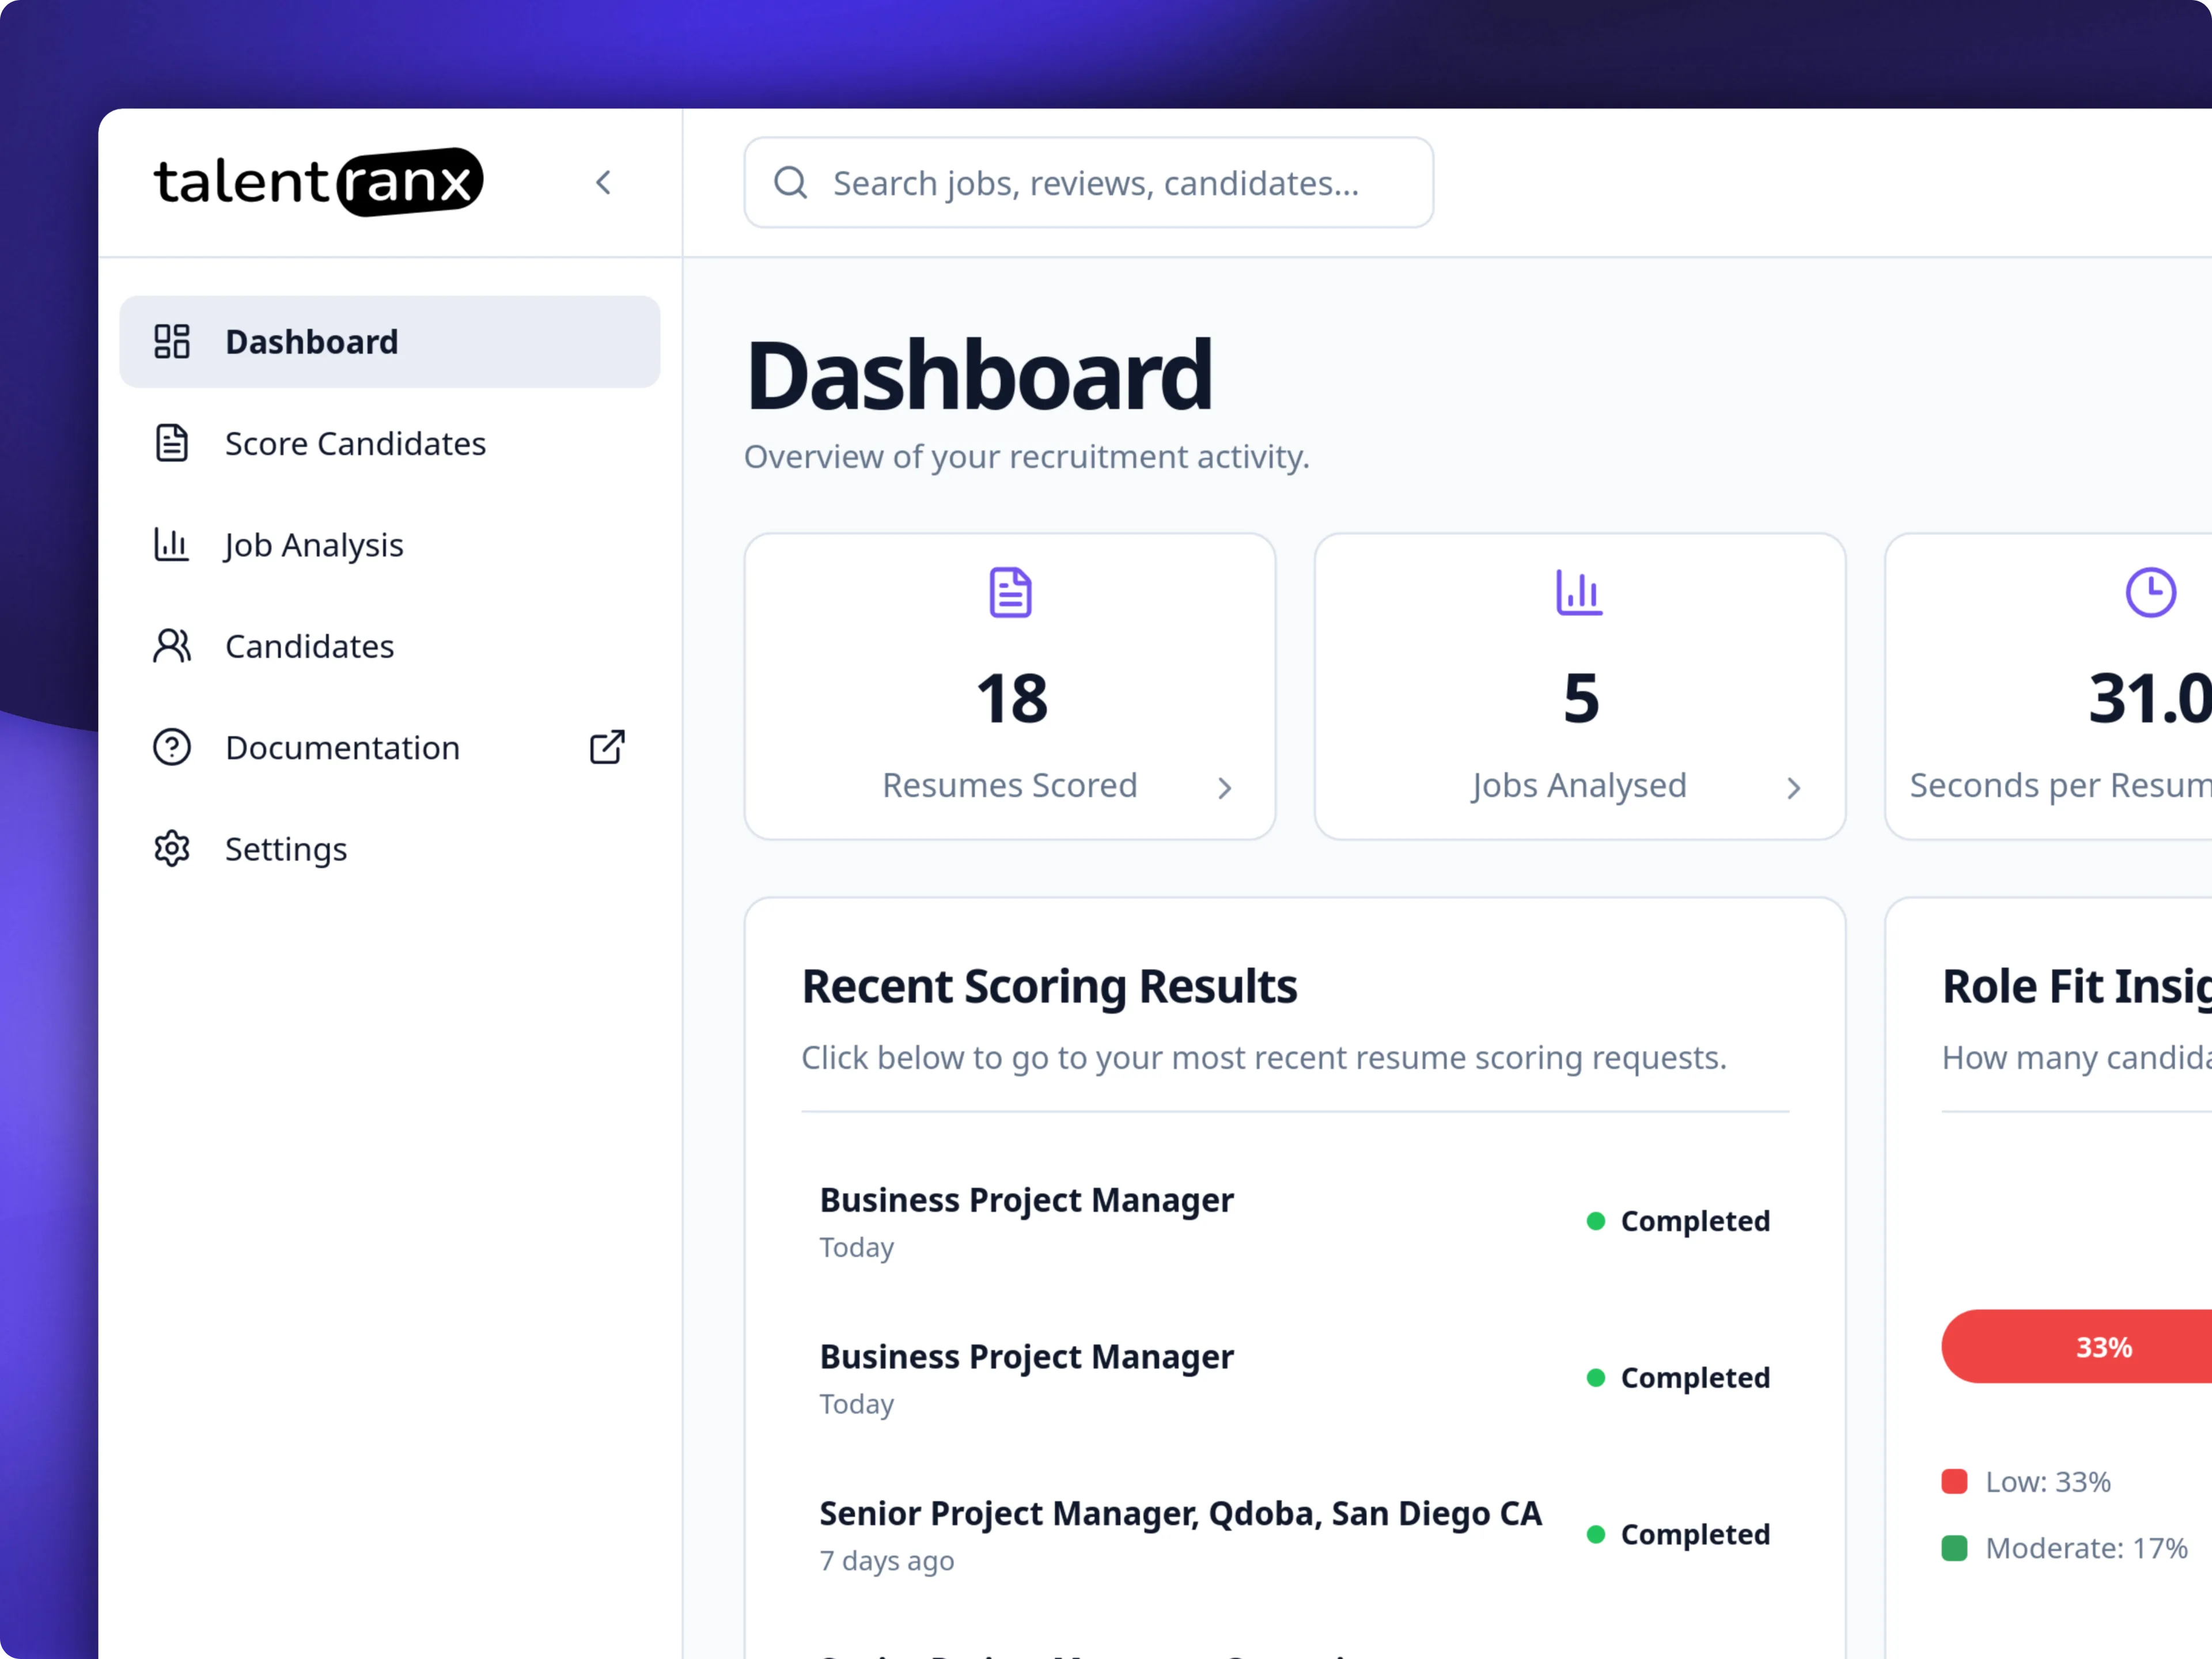Click the 5 jobs analysed value
This screenshot has width=2212, height=1659.
click(x=1582, y=698)
